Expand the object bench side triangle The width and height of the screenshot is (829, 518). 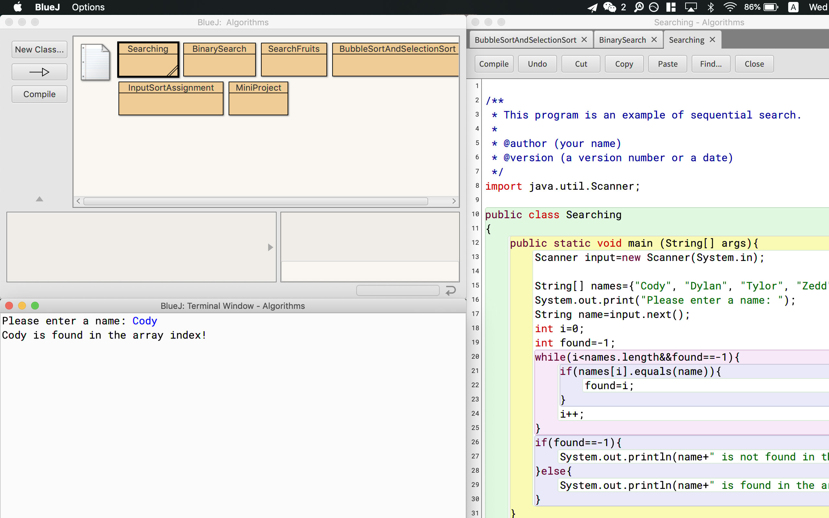(270, 247)
